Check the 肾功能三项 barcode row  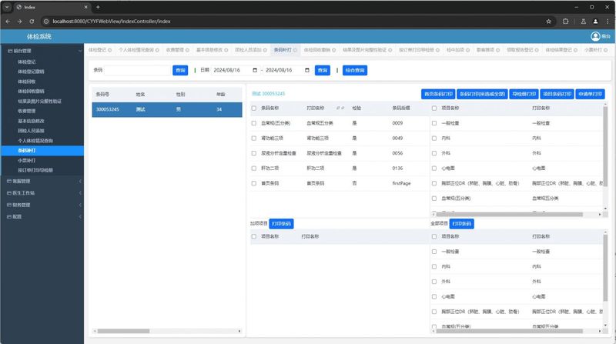point(254,139)
